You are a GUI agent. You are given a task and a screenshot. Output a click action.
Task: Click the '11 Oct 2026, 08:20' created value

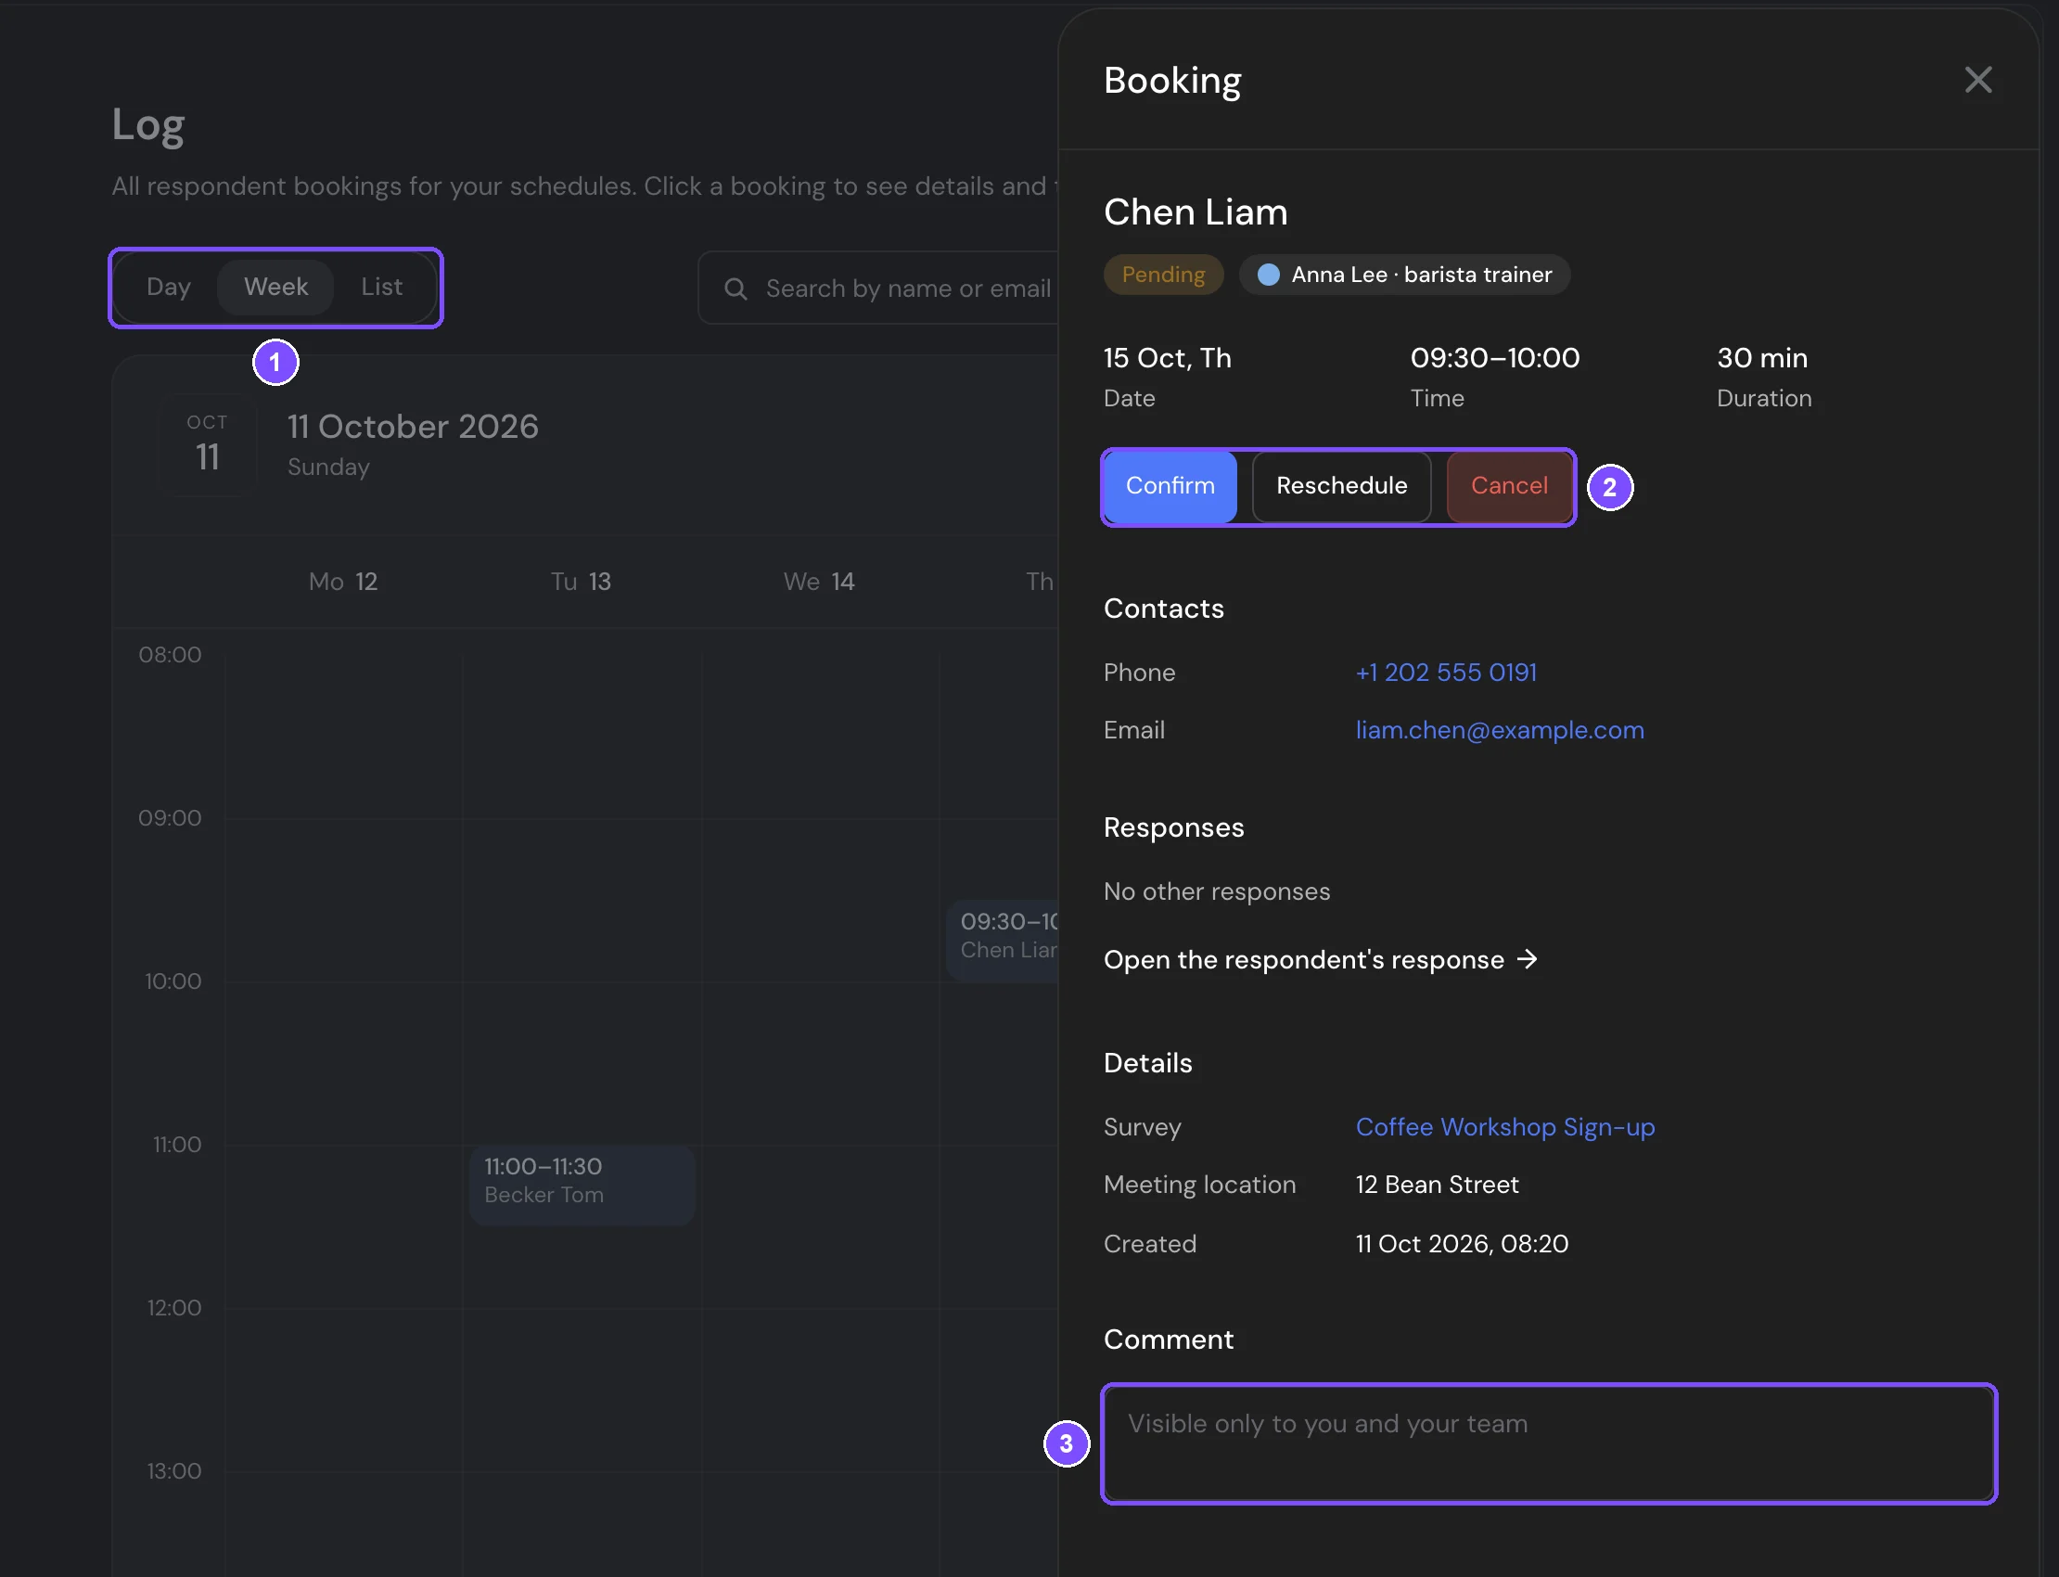[1461, 1244]
